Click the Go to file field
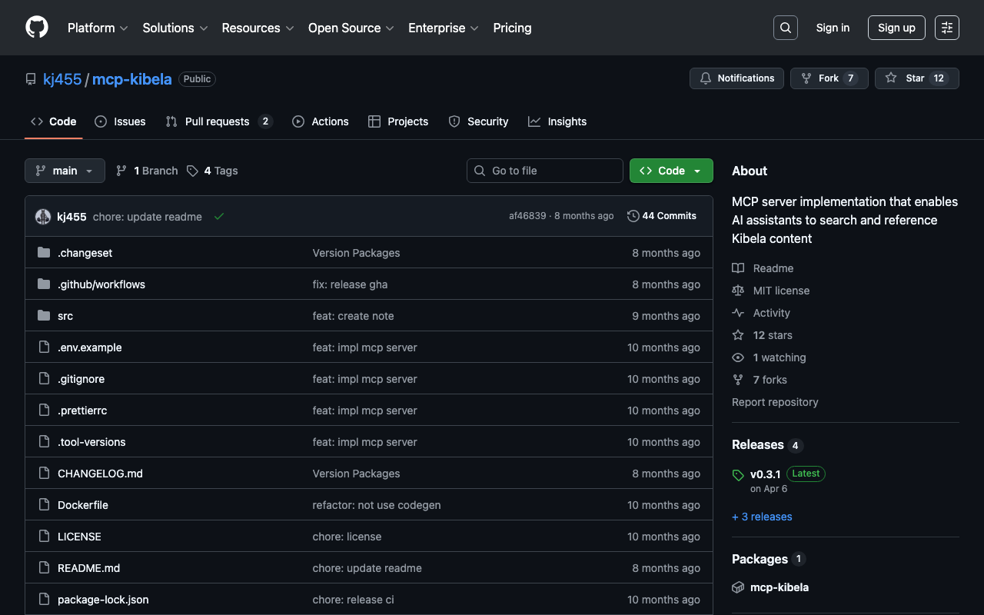This screenshot has height=615, width=984. point(545,171)
